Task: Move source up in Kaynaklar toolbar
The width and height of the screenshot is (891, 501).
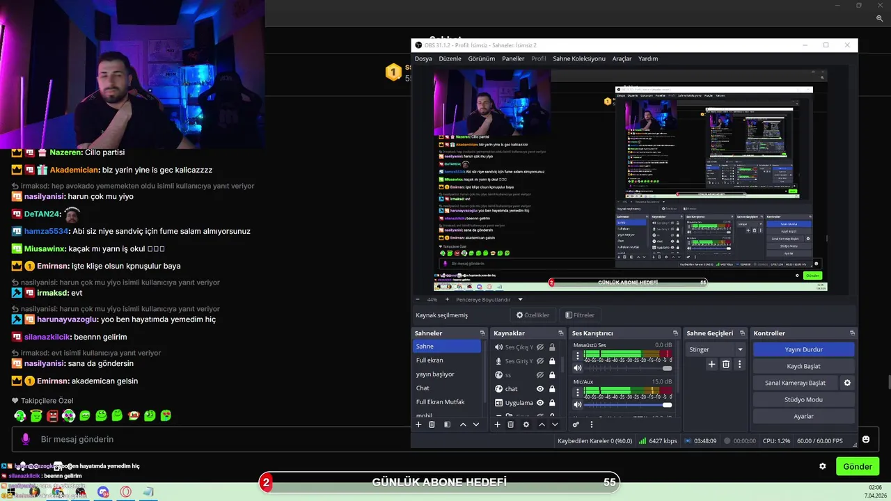Action: tap(542, 424)
